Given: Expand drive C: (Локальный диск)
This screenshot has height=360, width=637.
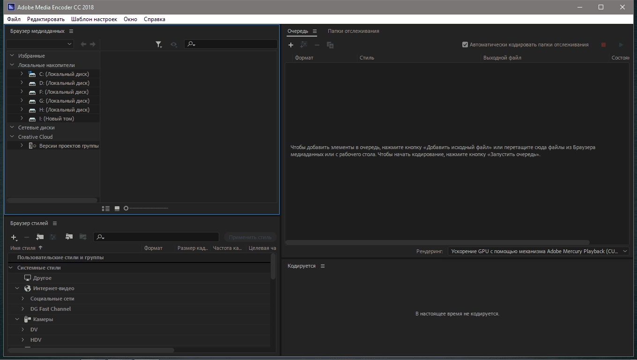Looking at the screenshot, I should (22, 74).
